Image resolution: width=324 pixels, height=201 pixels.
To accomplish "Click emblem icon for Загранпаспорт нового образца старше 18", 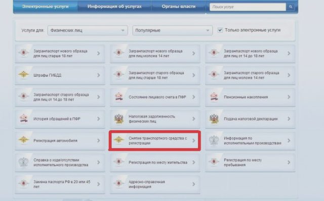I will click(23, 53).
